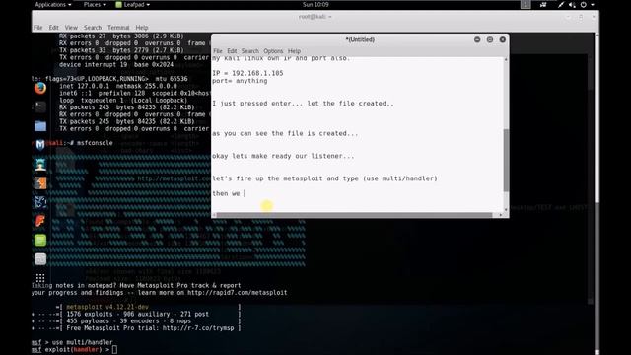Open the Sun 10:09 clock calendar
631x355 pixels.
click(x=315, y=5)
